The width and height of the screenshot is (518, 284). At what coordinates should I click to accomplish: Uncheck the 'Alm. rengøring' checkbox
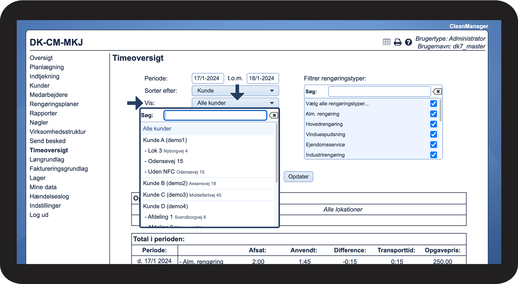(434, 114)
